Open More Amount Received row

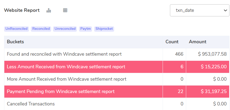click(117, 79)
